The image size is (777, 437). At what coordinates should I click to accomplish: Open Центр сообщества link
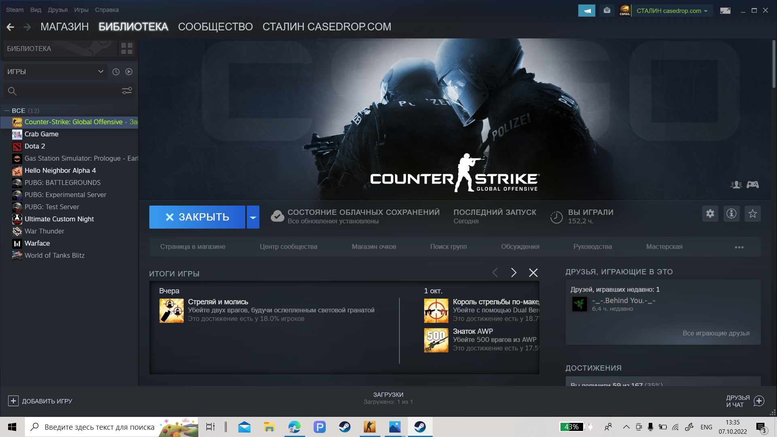[289, 247]
